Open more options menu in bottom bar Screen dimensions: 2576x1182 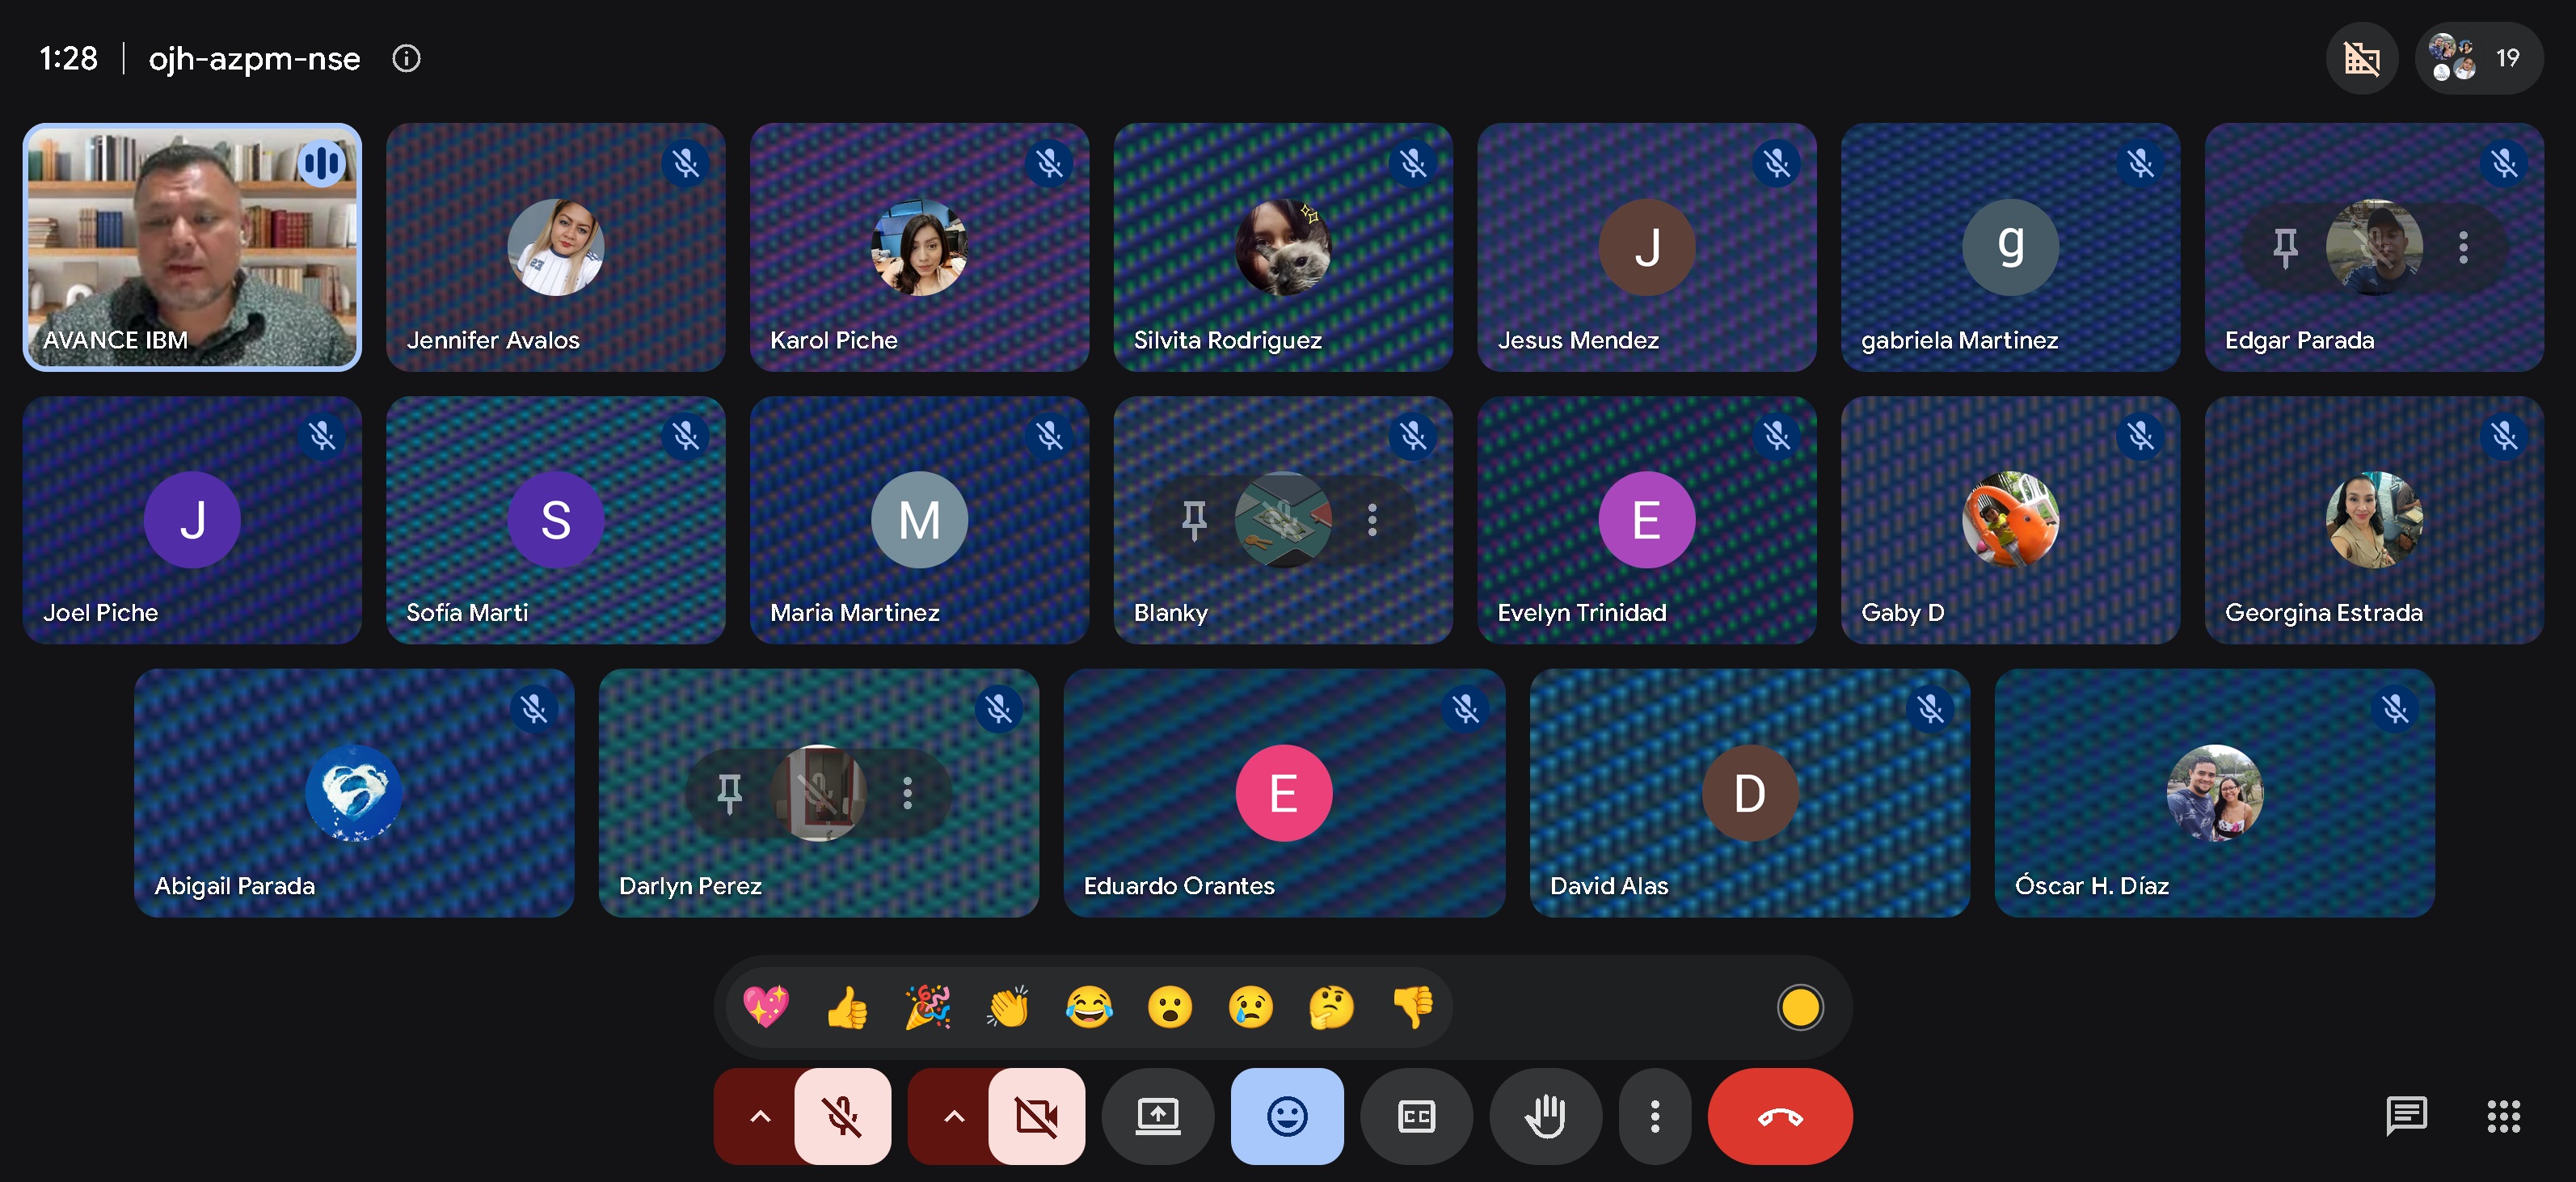coord(1655,1116)
